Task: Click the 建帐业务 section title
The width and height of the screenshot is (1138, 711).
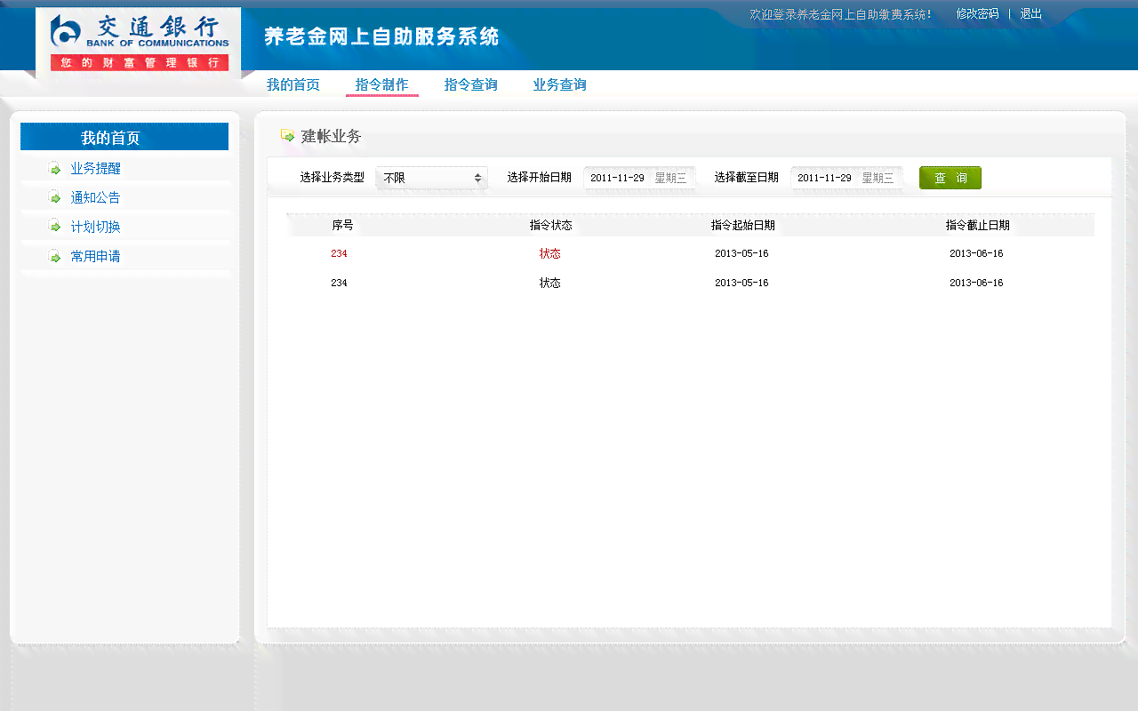Action: [x=332, y=136]
